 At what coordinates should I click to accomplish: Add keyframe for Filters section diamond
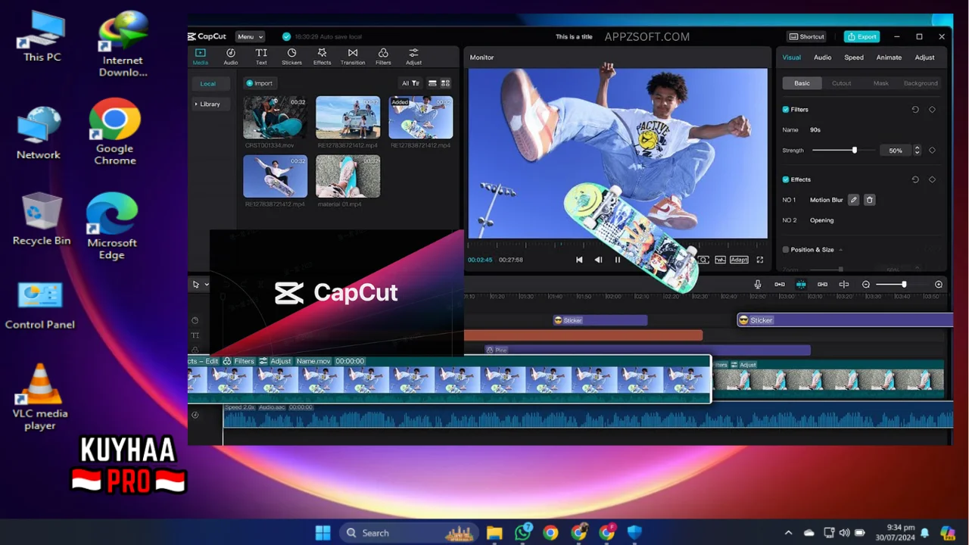tap(932, 110)
